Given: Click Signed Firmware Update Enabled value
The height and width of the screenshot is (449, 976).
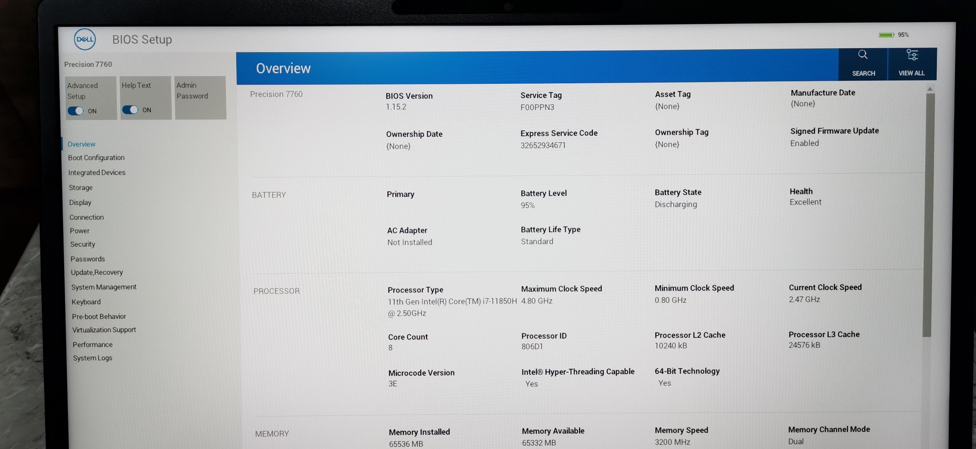Looking at the screenshot, I should [804, 143].
